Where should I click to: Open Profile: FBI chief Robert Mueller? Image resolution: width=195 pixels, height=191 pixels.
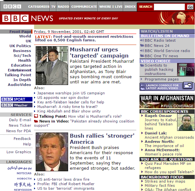coord(66,184)
